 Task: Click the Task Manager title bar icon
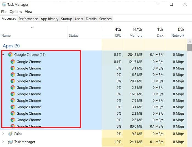click(4, 5)
